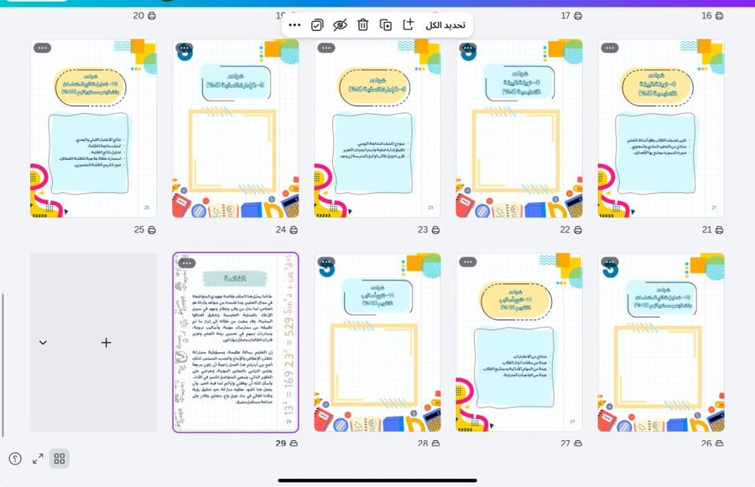Screen dimensions: 755x487
Task: Tap the تحديد الكل select-all button
Action: tap(445, 25)
